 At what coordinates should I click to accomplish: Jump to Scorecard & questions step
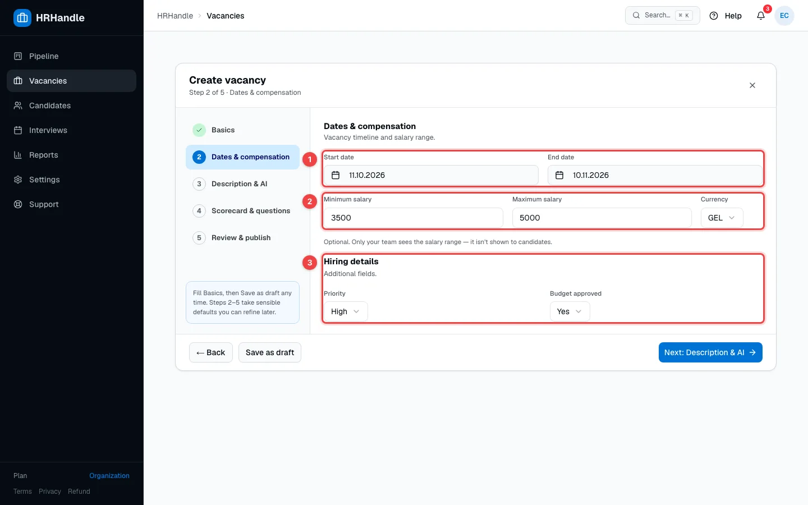pyautogui.click(x=242, y=211)
